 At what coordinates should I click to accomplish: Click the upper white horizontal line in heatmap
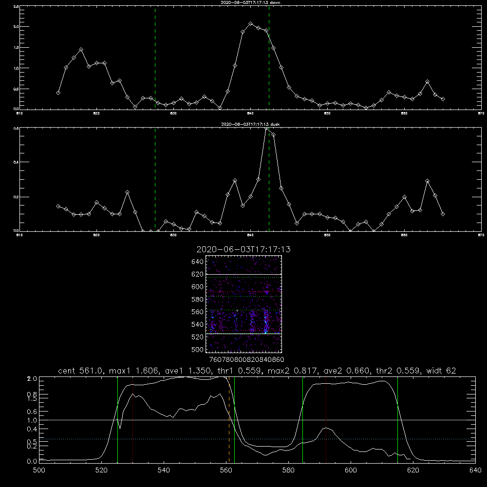[243, 274]
